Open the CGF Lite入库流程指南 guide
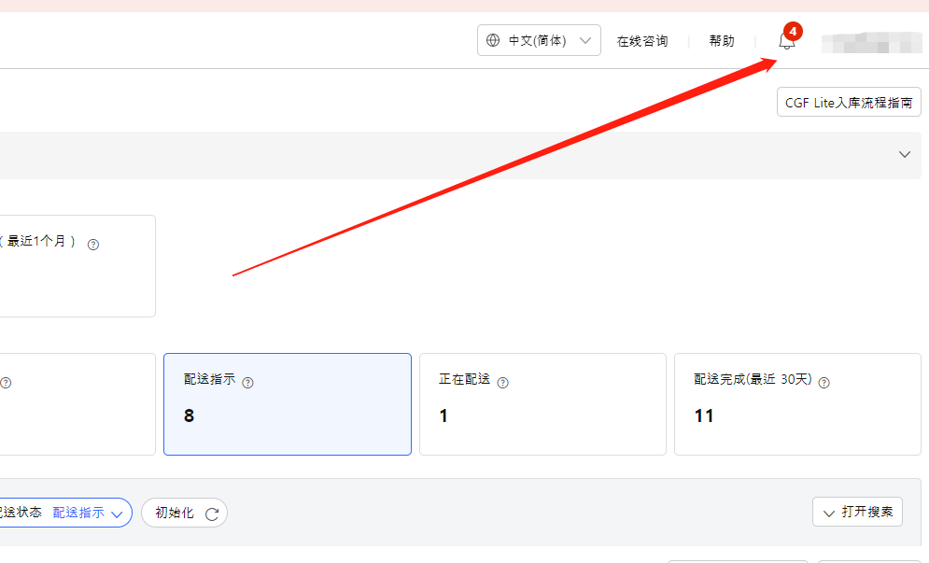 click(x=848, y=102)
